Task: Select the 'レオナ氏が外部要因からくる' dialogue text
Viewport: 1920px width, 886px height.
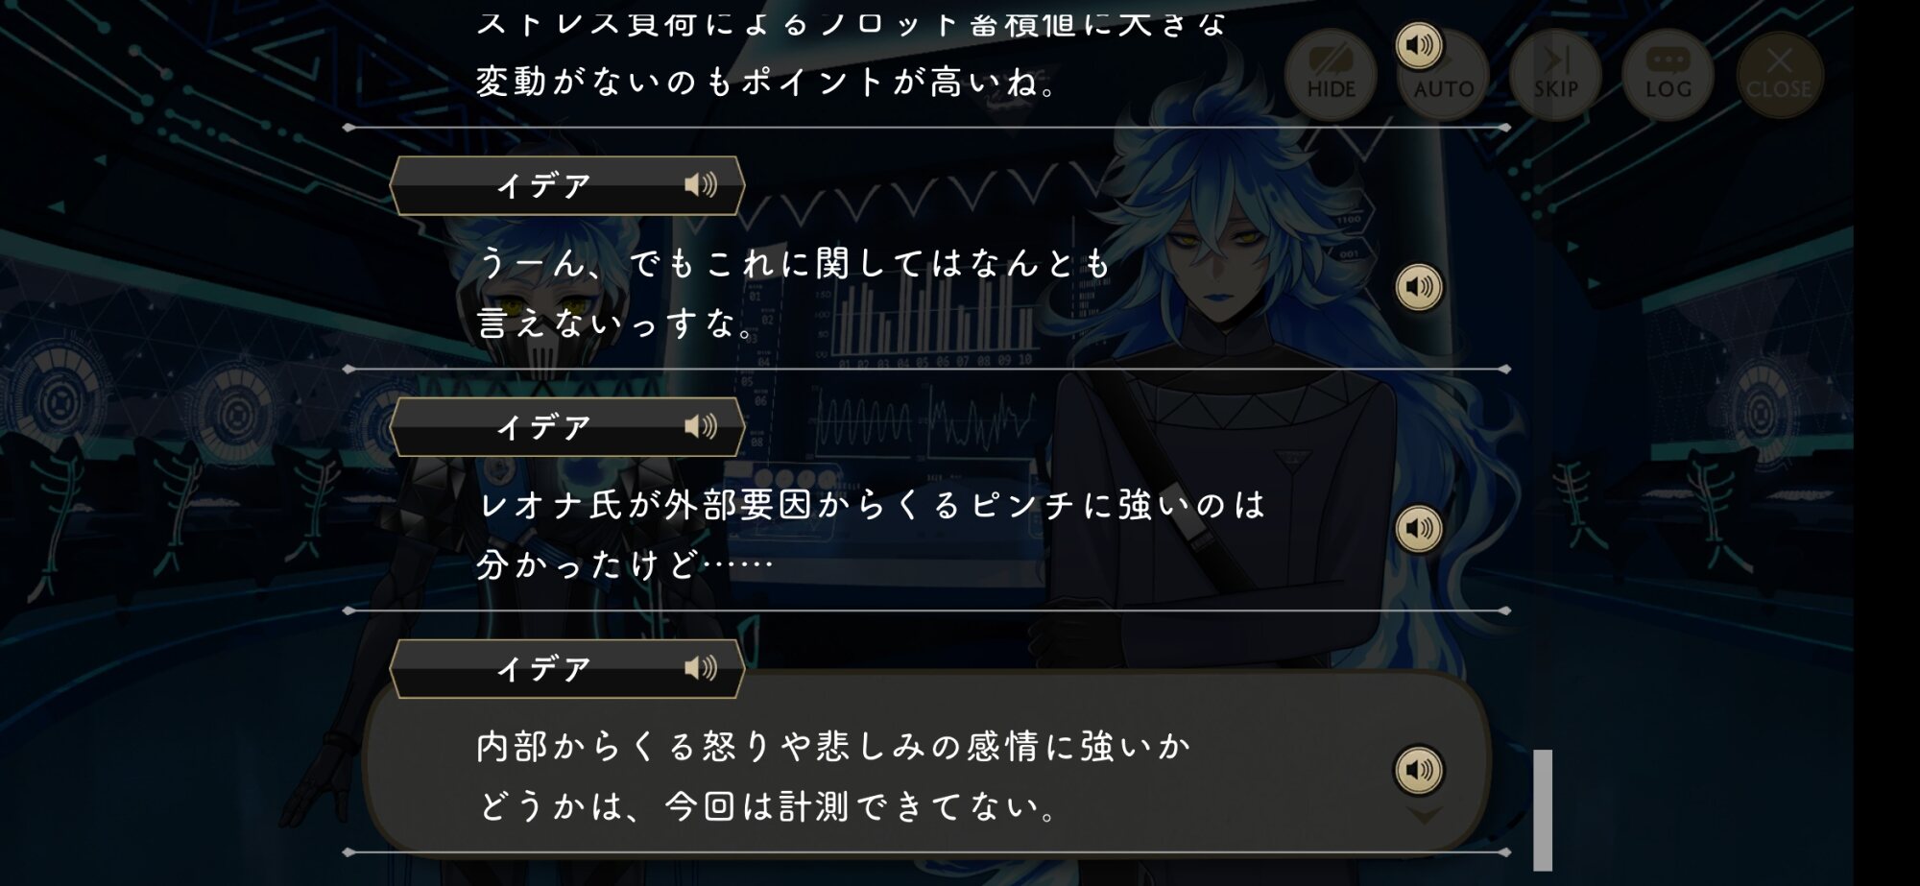Action: pyautogui.click(x=872, y=534)
